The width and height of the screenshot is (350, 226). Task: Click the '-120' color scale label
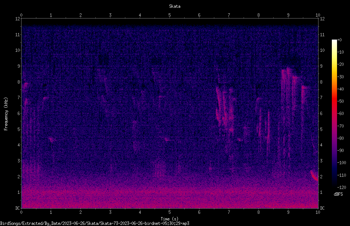coord(341,187)
